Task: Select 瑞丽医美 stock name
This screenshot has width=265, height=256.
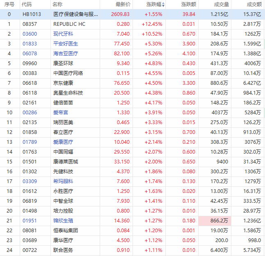Action: click(x=63, y=122)
